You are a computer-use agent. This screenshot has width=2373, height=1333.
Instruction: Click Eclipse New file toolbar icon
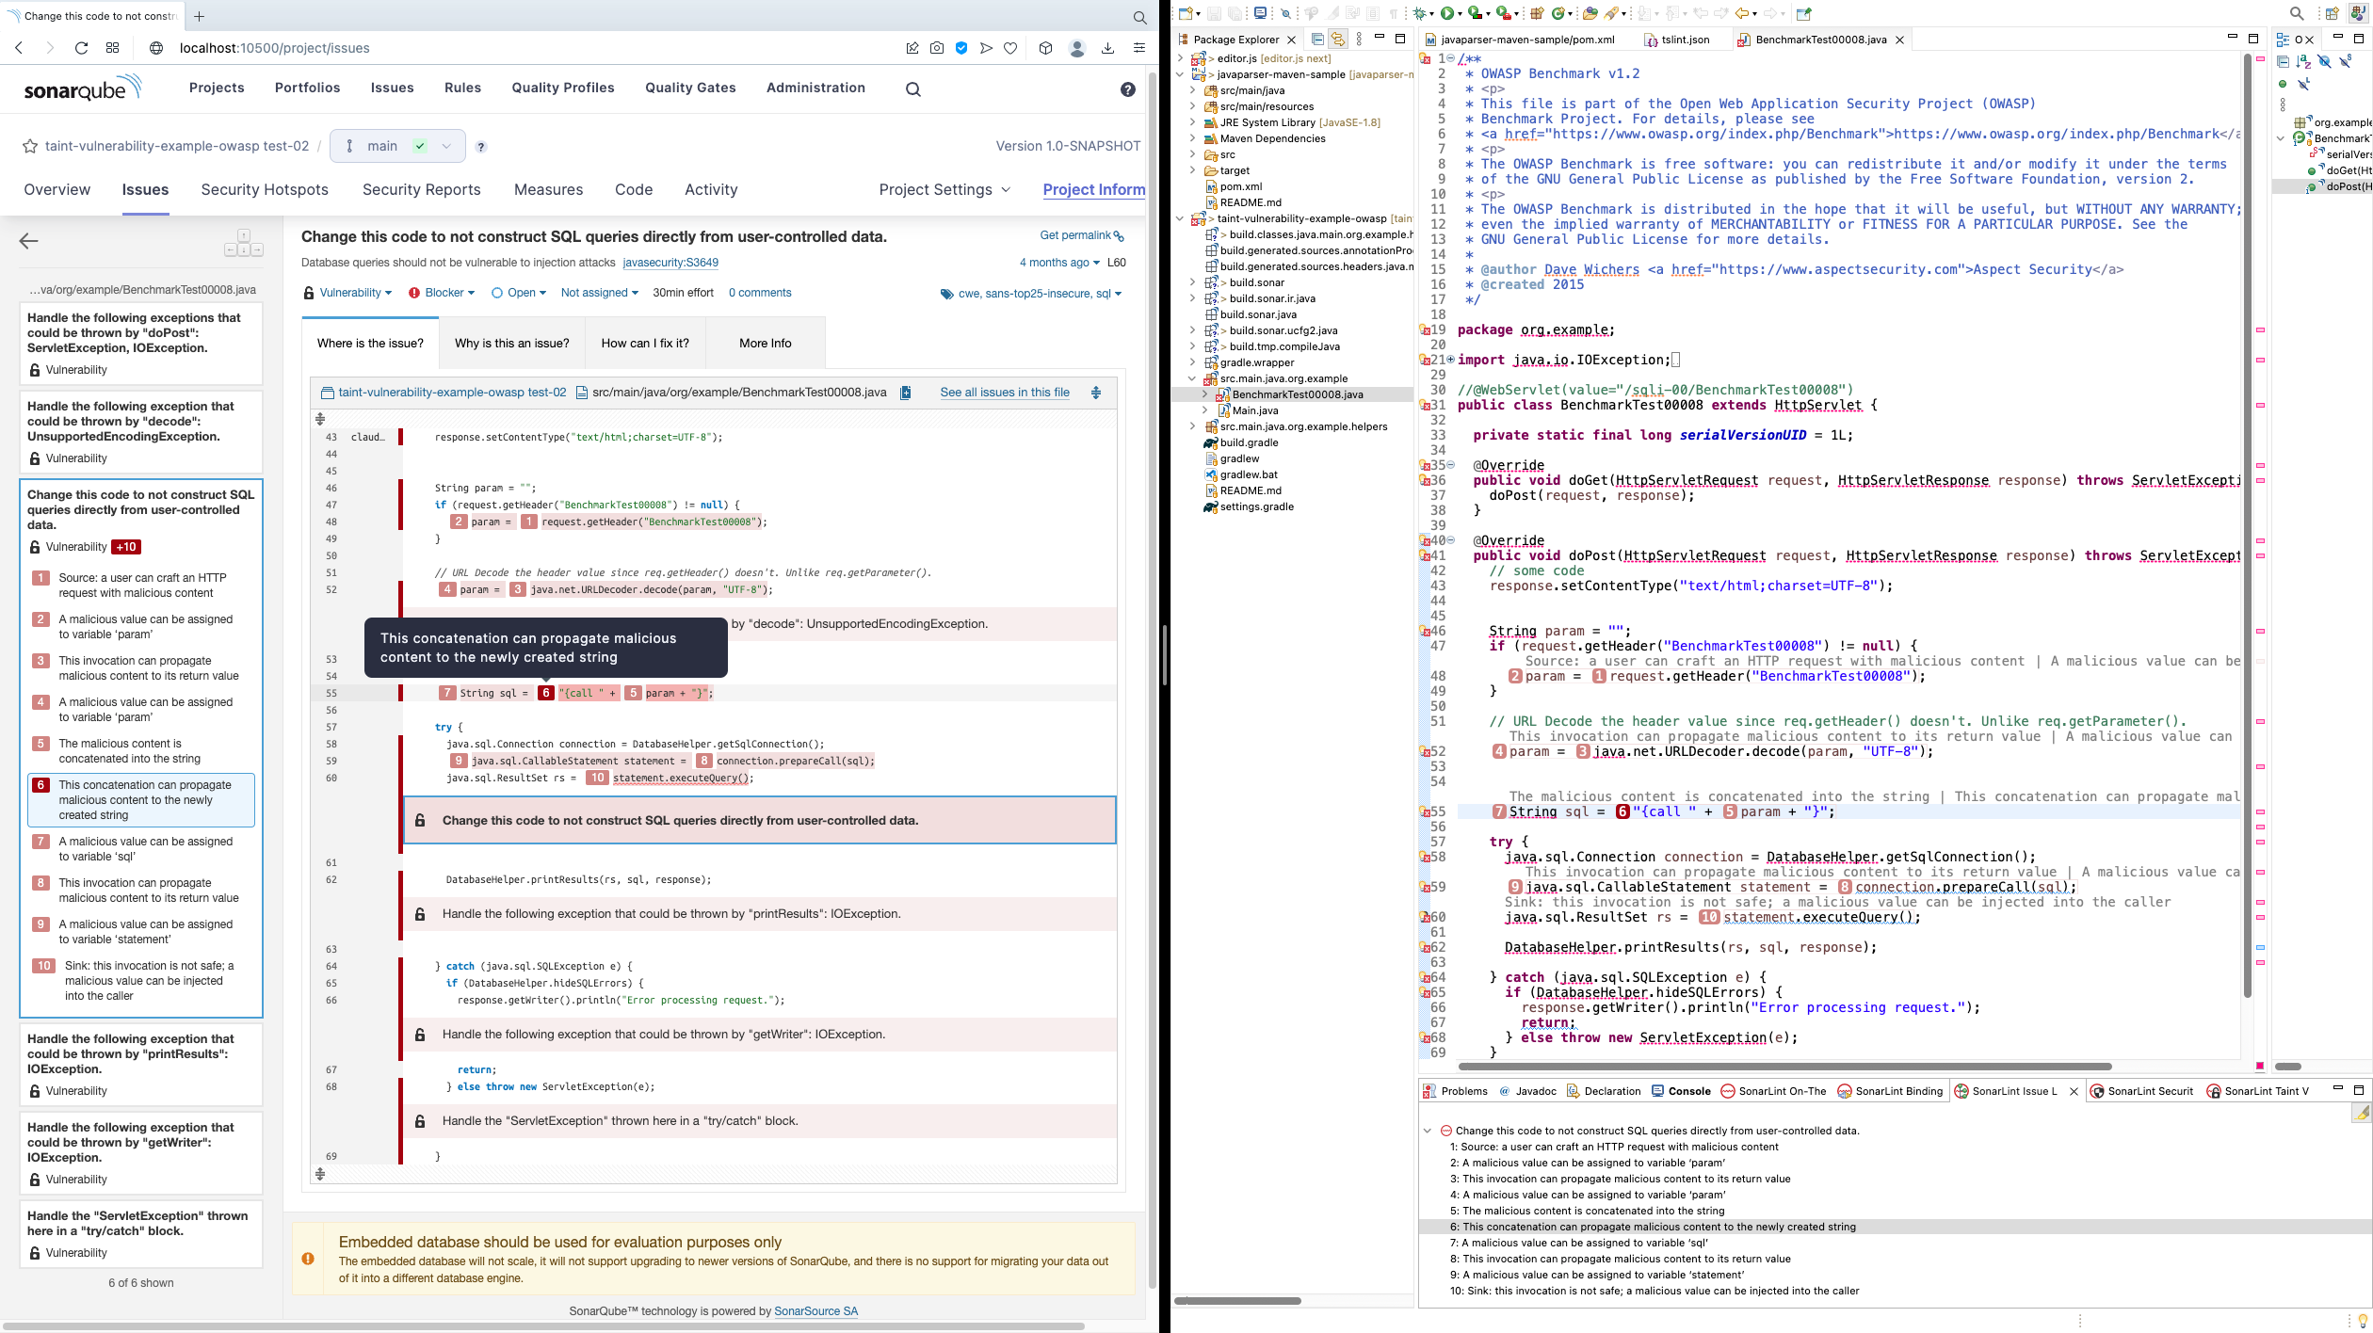pyautogui.click(x=1186, y=13)
